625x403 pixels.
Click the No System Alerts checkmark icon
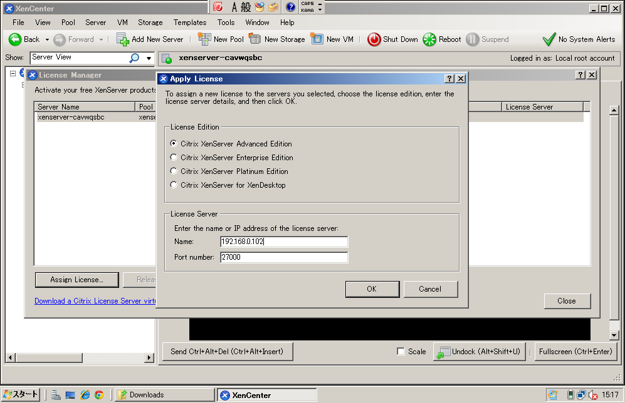[549, 39]
